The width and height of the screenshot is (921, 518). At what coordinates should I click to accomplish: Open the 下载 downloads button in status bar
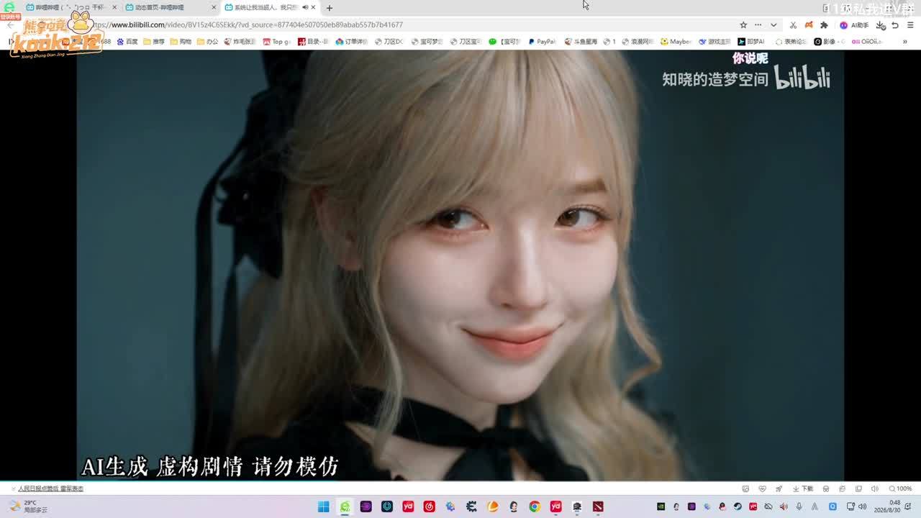(802, 489)
